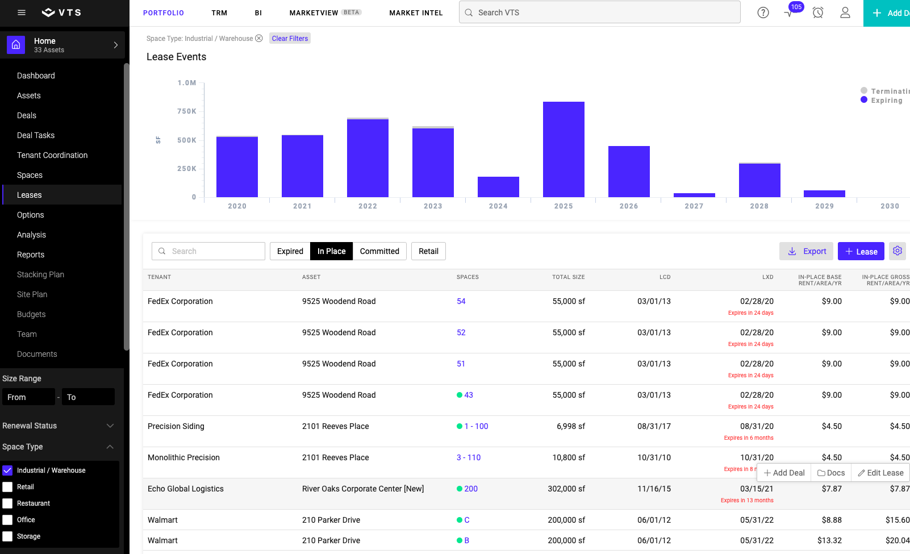Check the Retail space type checkbox
The width and height of the screenshot is (910, 554).
[7, 487]
